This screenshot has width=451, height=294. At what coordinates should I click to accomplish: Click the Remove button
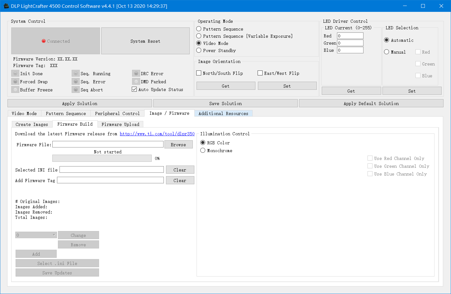[x=78, y=244]
